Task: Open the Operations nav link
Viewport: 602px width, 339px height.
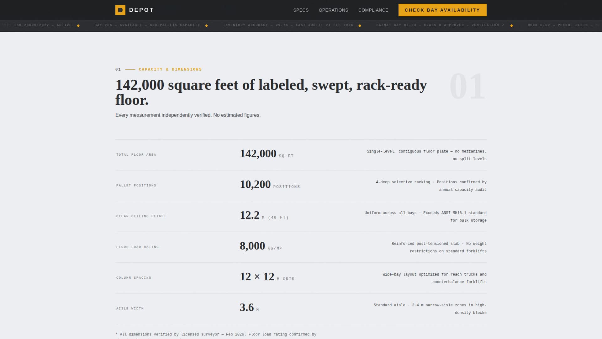Action: 333,10
